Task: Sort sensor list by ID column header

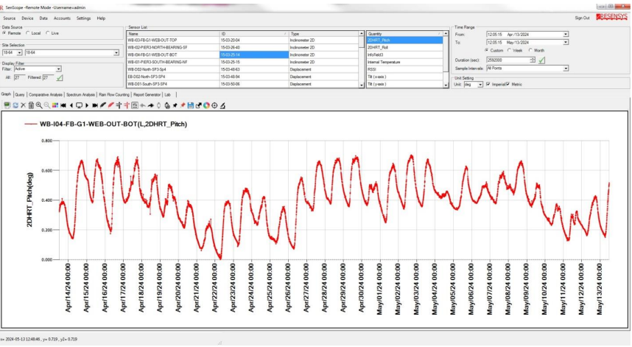Action: (254, 34)
